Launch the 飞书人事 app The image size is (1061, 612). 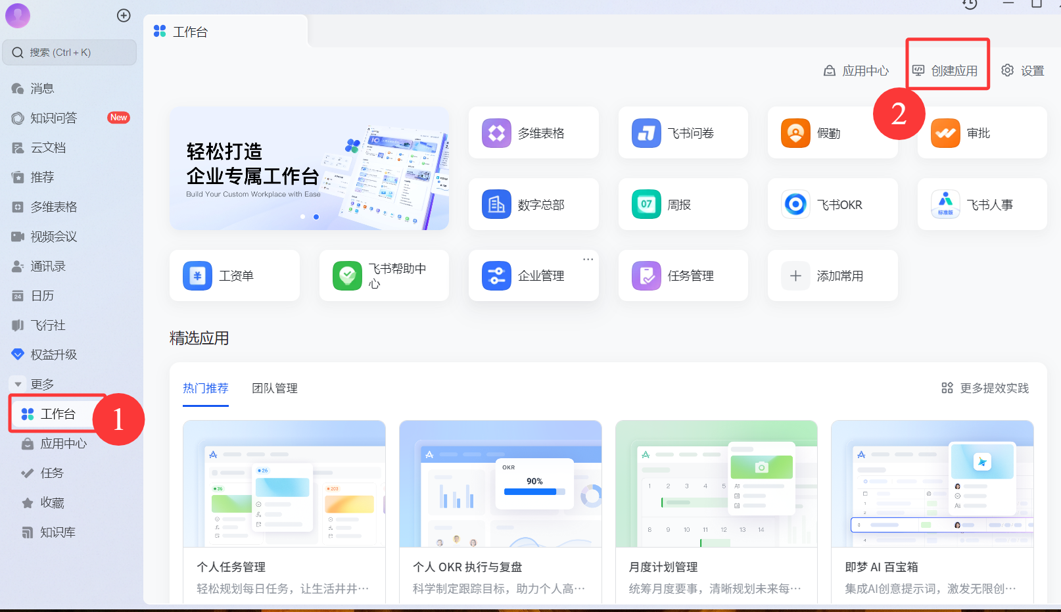click(x=982, y=204)
